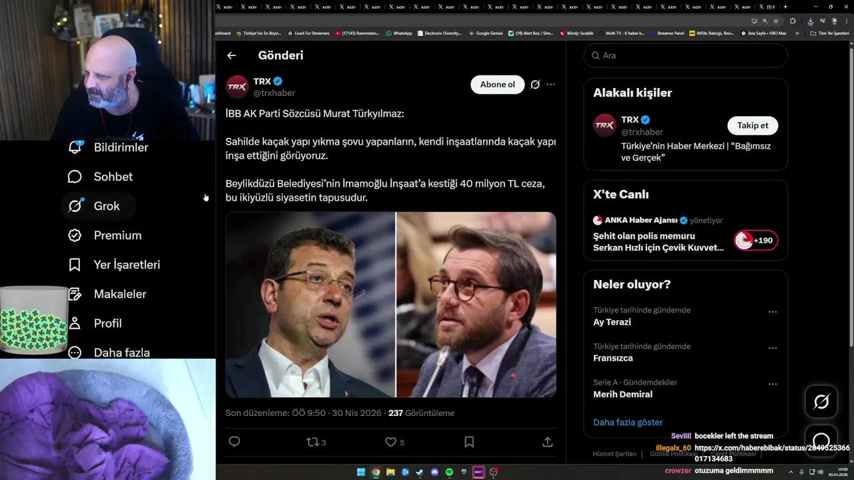Image resolution: width=854 pixels, height=480 pixels.
Task: Open Ana Sayfa HBO Max bookmark
Action: 764,33
